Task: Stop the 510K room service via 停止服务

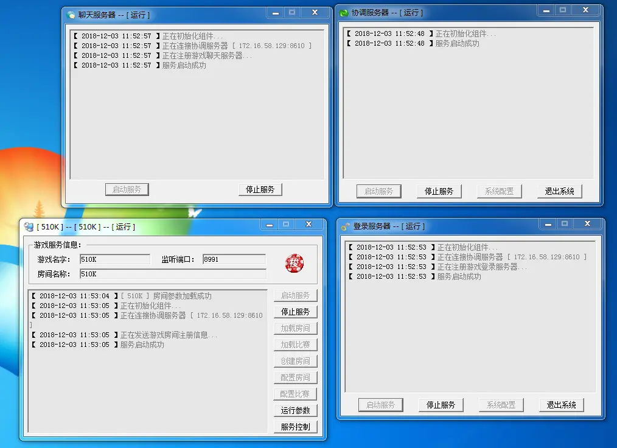Action: 296,312
